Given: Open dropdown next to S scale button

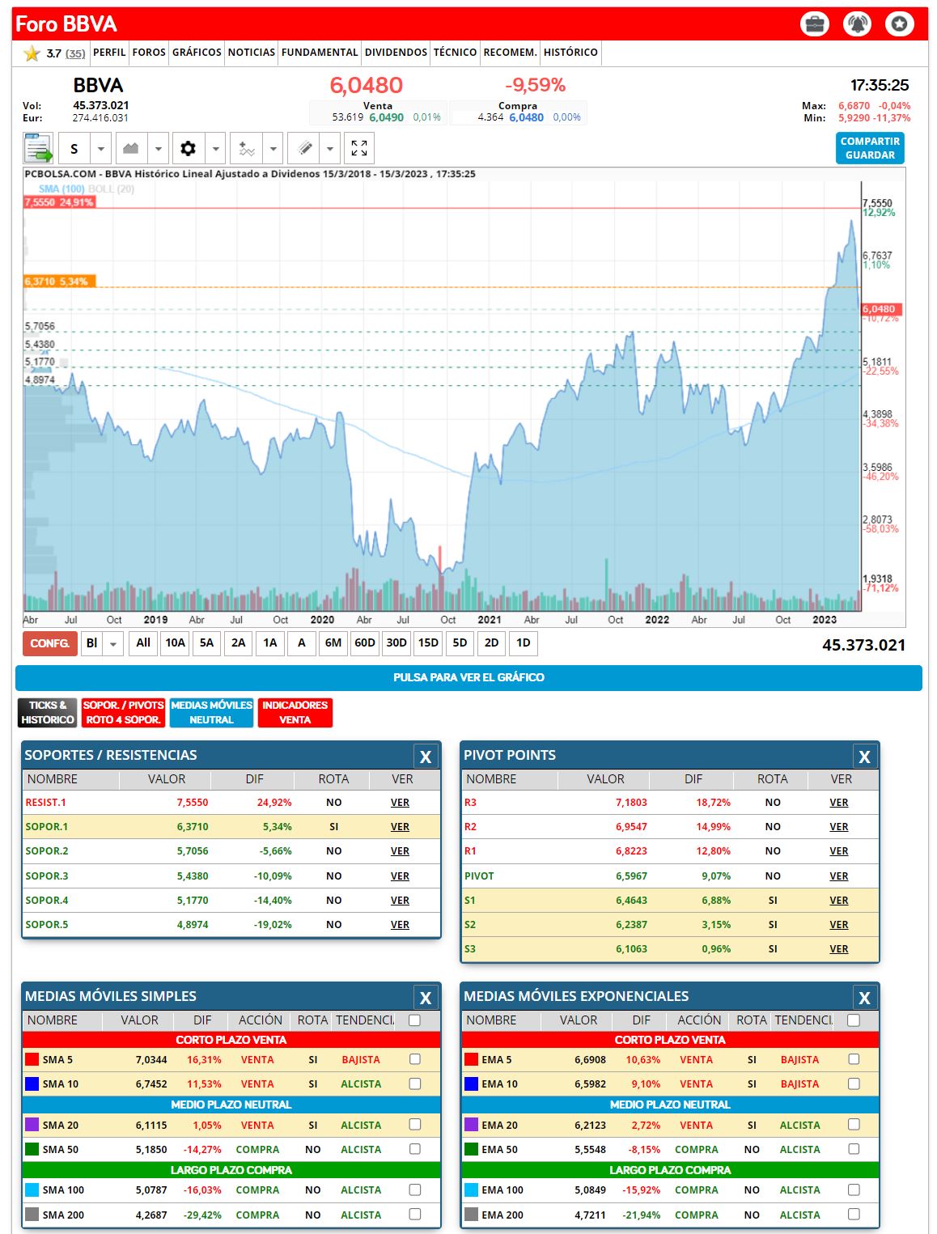Looking at the screenshot, I should pyautogui.click(x=100, y=149).
